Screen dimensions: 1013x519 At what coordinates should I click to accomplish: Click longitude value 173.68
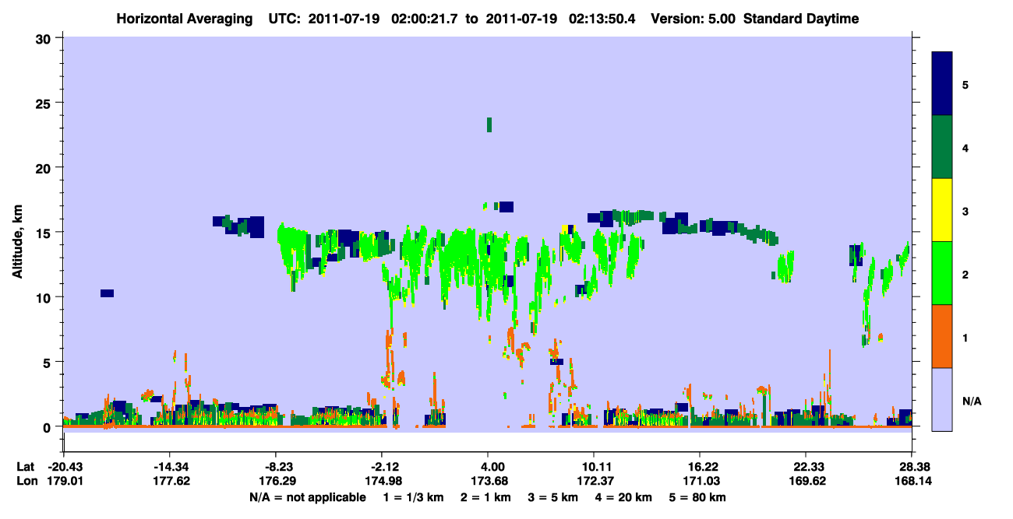coord(488,481)
